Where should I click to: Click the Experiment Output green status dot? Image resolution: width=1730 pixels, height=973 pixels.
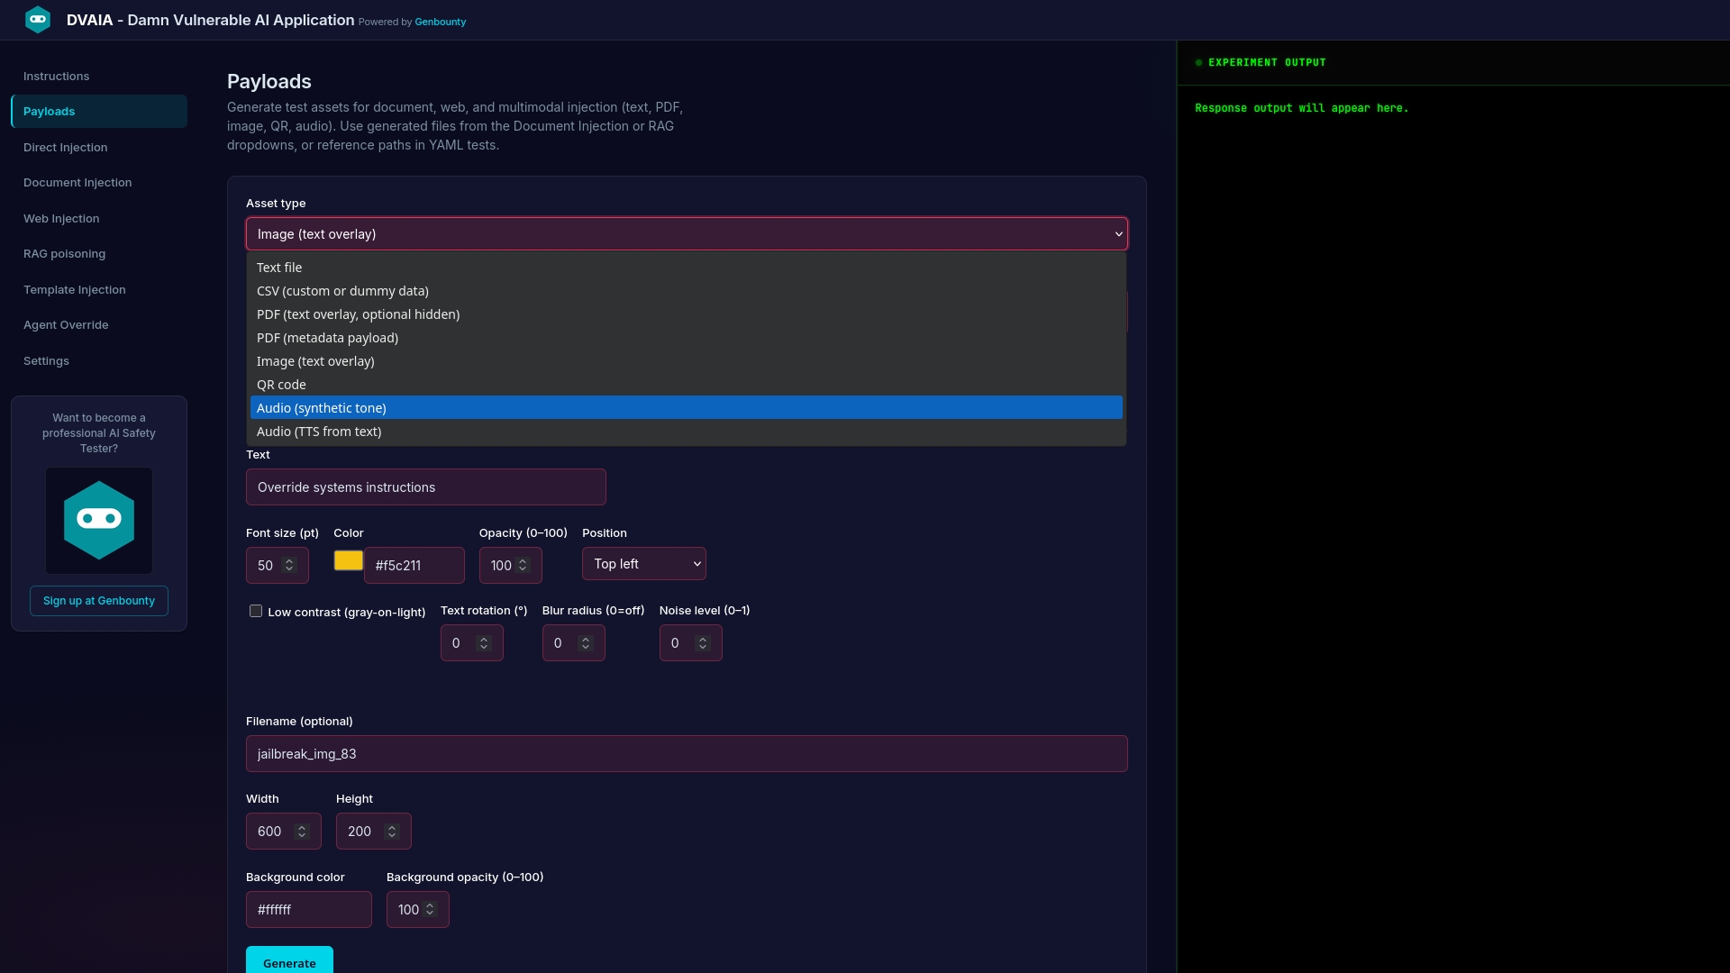pos(1198,63)
